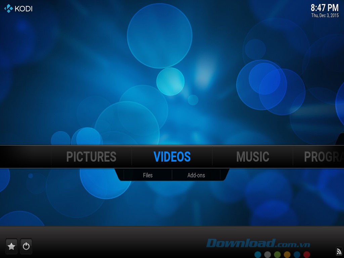Open the MUSIC menu
344x258 pixels.
click(253, 157)
